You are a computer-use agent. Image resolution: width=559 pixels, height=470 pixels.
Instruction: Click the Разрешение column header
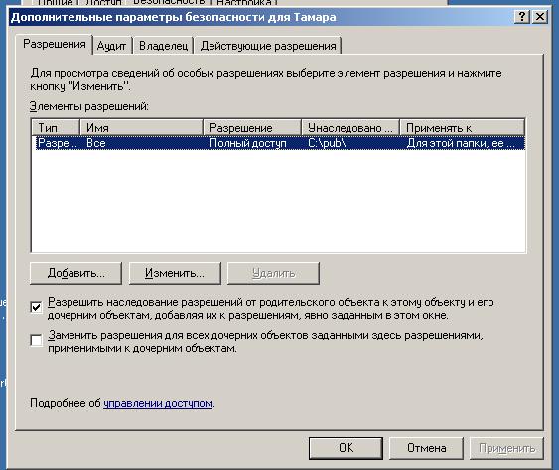pyautogui.click(x=252, y=128)
